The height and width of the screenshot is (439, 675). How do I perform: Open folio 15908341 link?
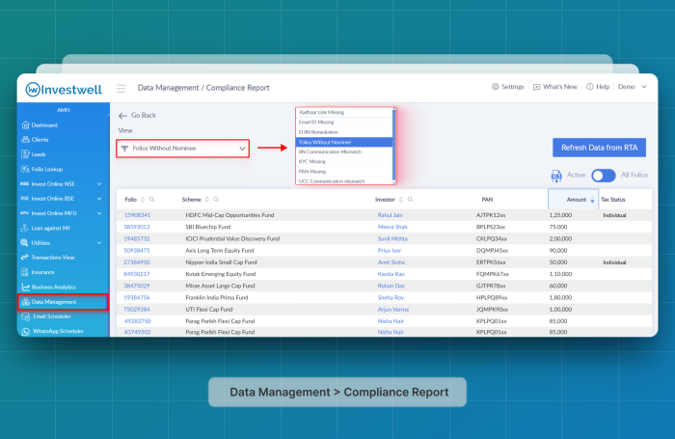[x=137, y=215]
